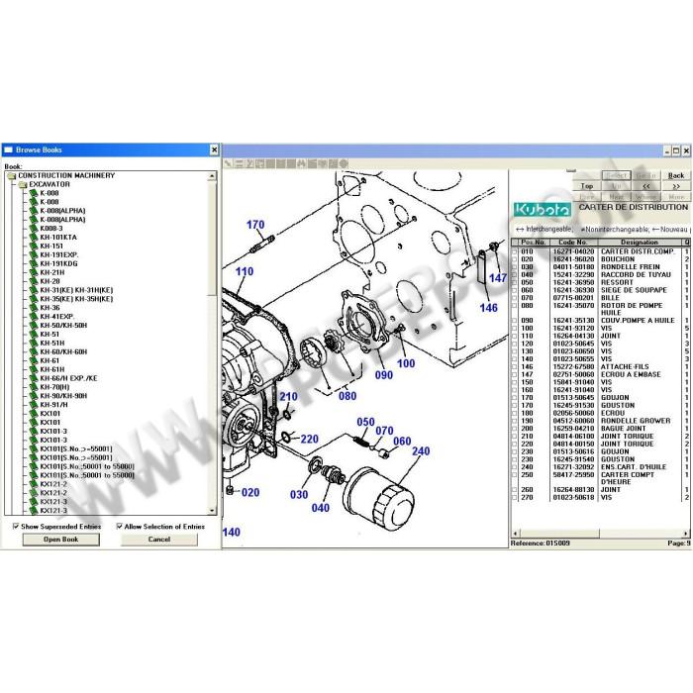Select KH-70(H) in the book tree

tap(54, 387)
